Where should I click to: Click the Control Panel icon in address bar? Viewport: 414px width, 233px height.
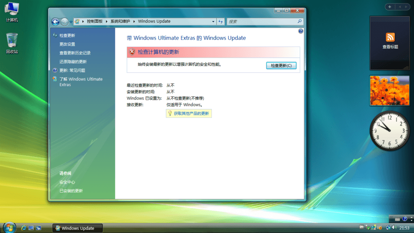tap(77, 21)
